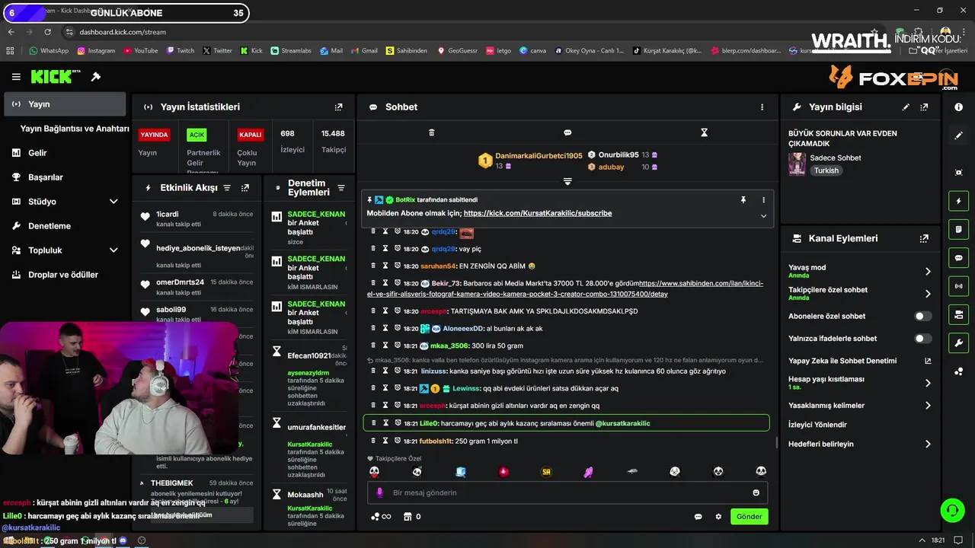975x548 pixels.
Task: Click the wrench icon in right sidebar
Action: [959, 342]
